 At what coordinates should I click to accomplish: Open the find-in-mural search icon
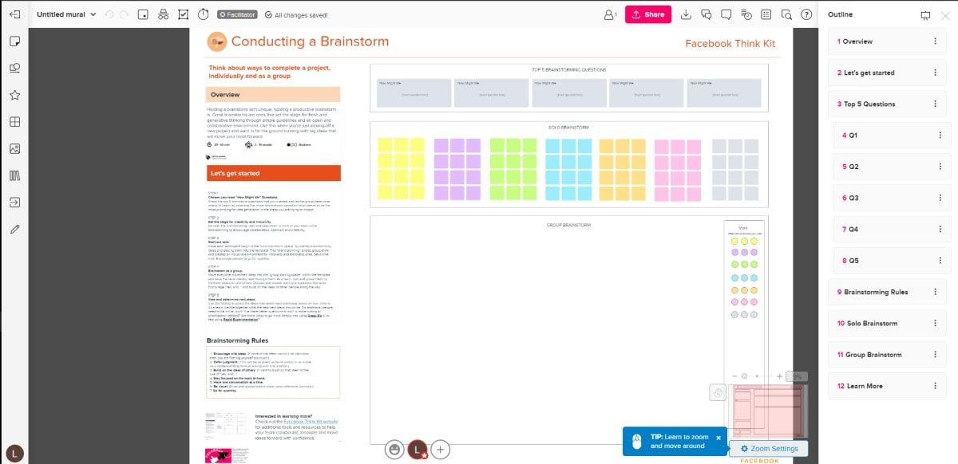pyautogui.click(x=786, y=14)
